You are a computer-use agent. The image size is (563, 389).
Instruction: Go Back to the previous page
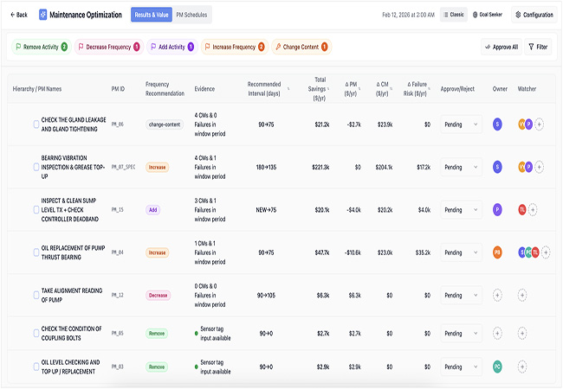coord(19,15)
